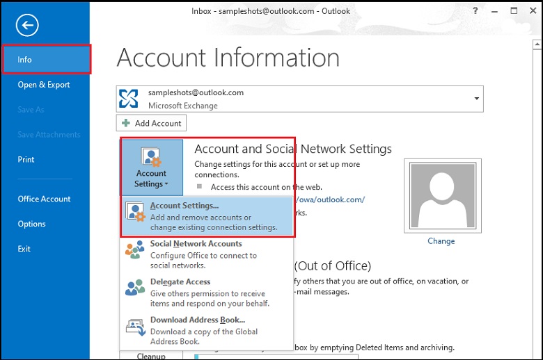This screenshot has width=543, height=360.
Task: Choose Account Settings... from the menu
Action: pos(207,216)
